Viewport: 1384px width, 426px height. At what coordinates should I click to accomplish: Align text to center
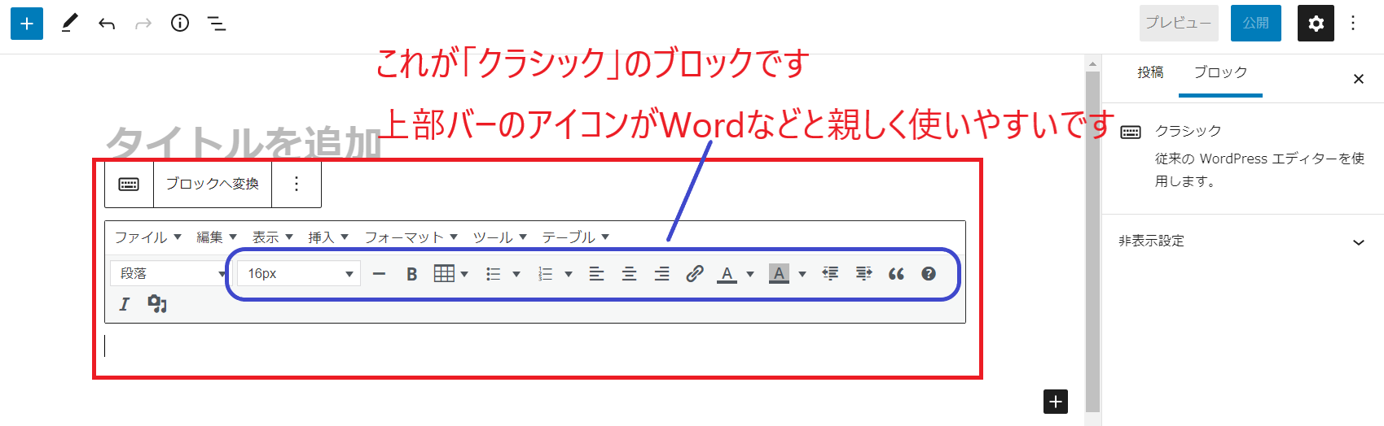pos(629,274)
